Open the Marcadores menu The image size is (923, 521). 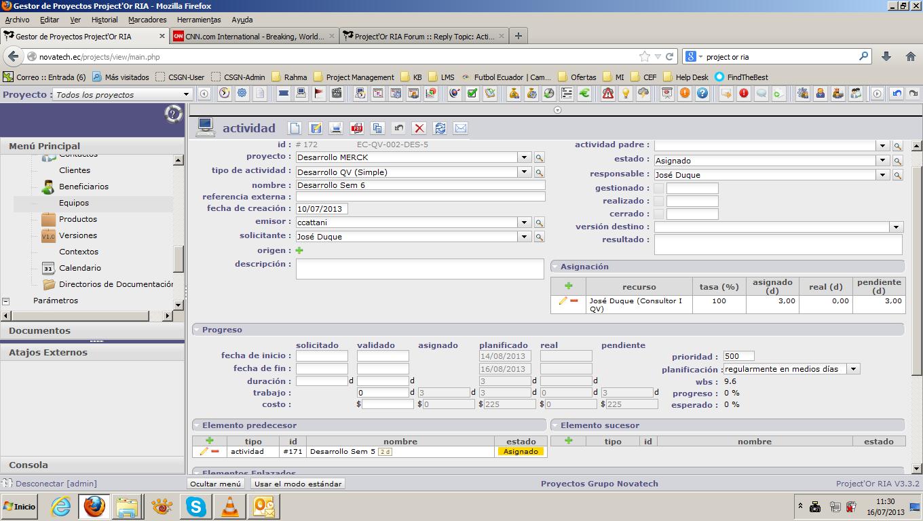pos(147,20)
